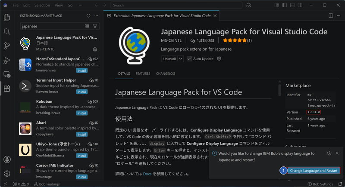Open Customize Layout icon in title bar
This screenshot has width=345, height=187.
pyautogui.click(x=277, y=5)
